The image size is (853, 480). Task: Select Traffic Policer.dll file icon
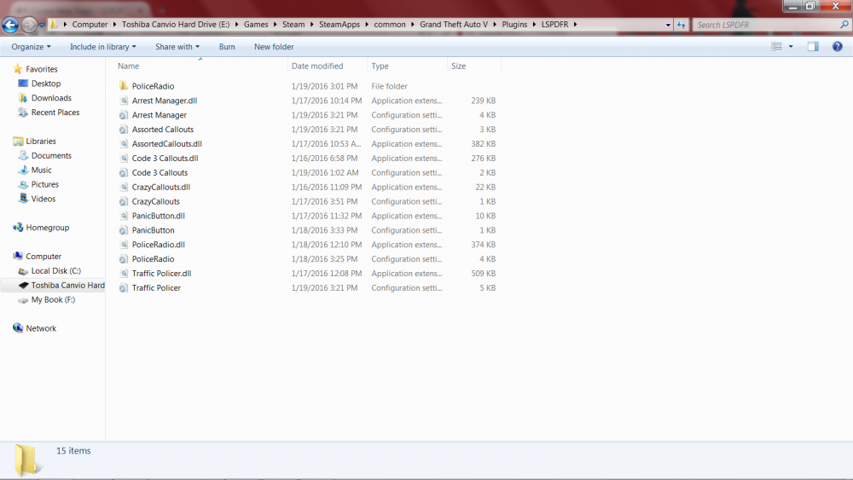[124, 274]
